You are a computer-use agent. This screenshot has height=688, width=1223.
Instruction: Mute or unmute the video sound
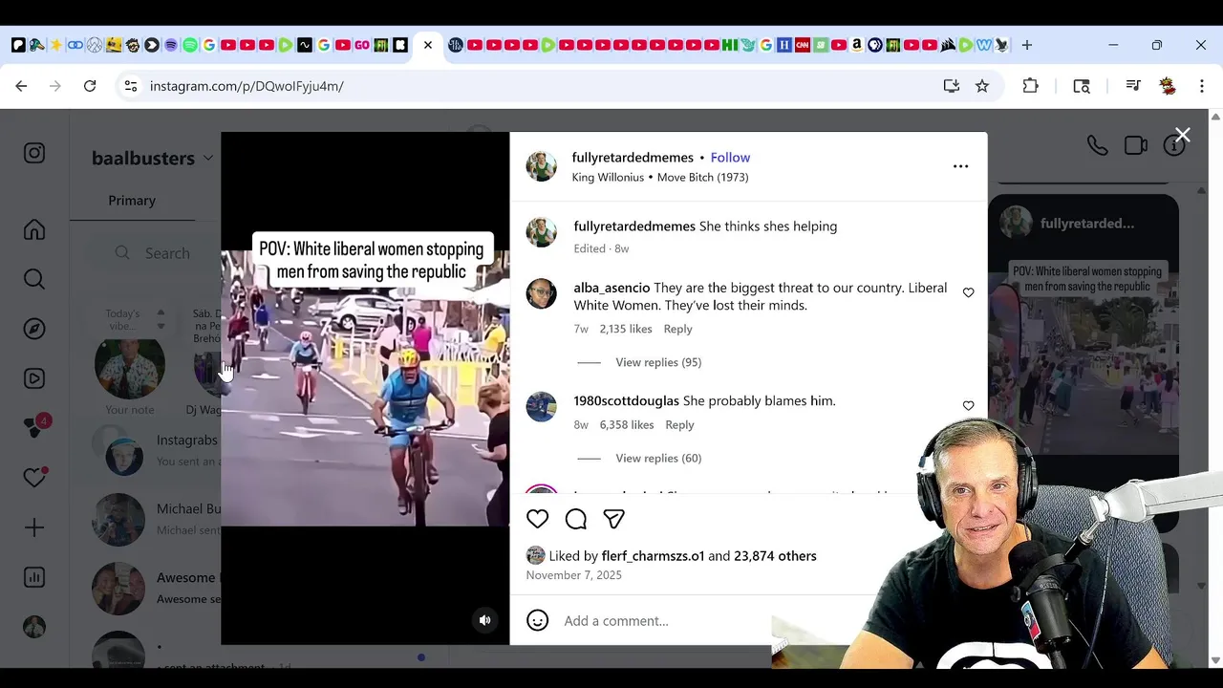[485, 620]
